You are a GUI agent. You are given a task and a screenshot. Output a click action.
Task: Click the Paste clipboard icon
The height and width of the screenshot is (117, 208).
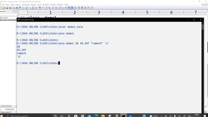pos(33,8)
